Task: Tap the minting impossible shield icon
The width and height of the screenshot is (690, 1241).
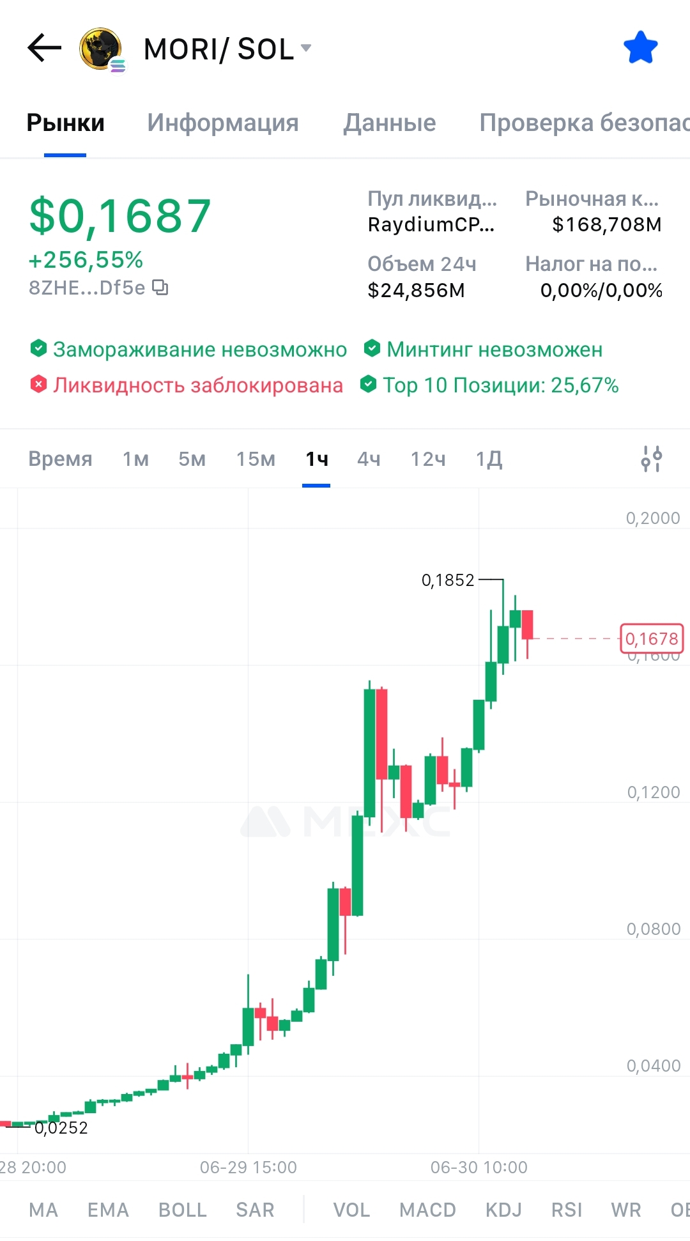Action: (x=372, y=349)
